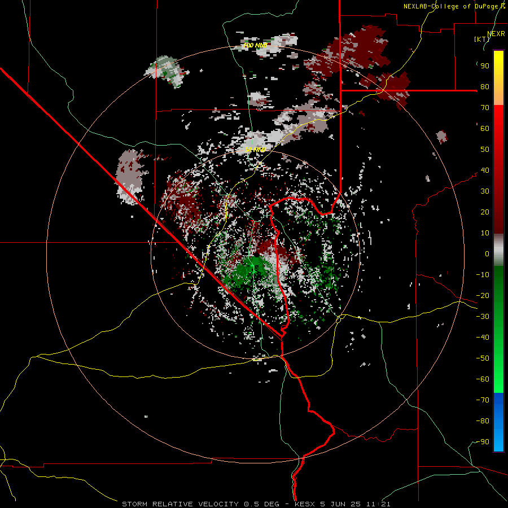Click the -30 value on velocity scale
The width and height of the screenshot is (508, 508).
[x=483, y=317]
